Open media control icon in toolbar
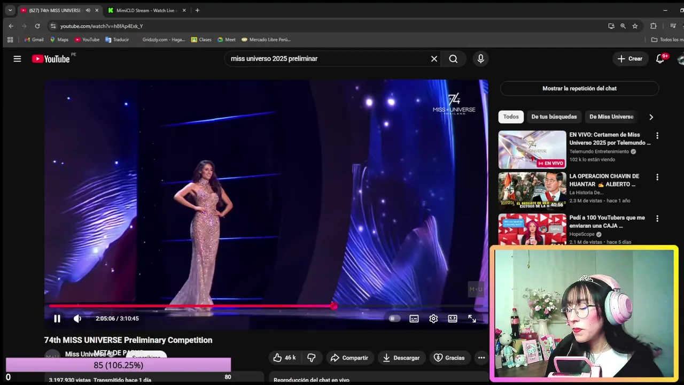 pyautogui.click(x=673, y=26)
